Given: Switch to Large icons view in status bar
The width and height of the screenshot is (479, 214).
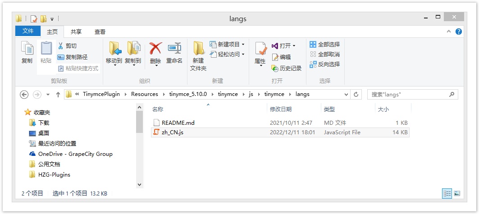Looking at the screenshot, I should [x=457, y=193].
